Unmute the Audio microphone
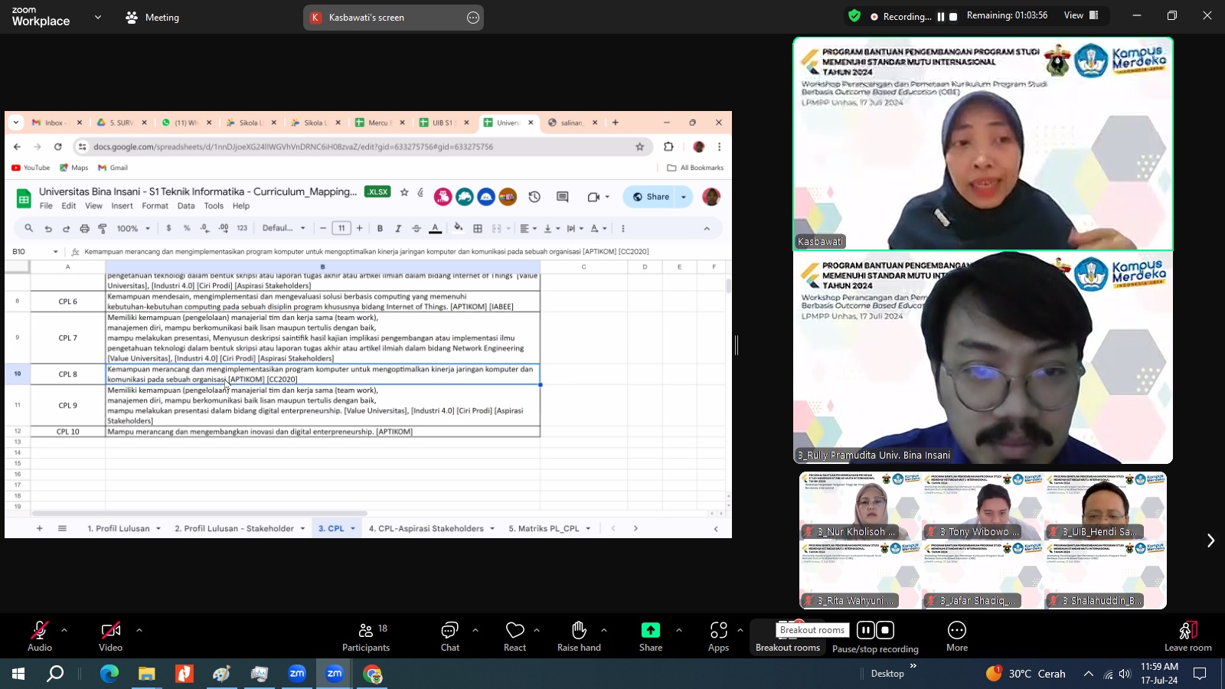This screenshot has width=1225, height=689. click(39, 631)
